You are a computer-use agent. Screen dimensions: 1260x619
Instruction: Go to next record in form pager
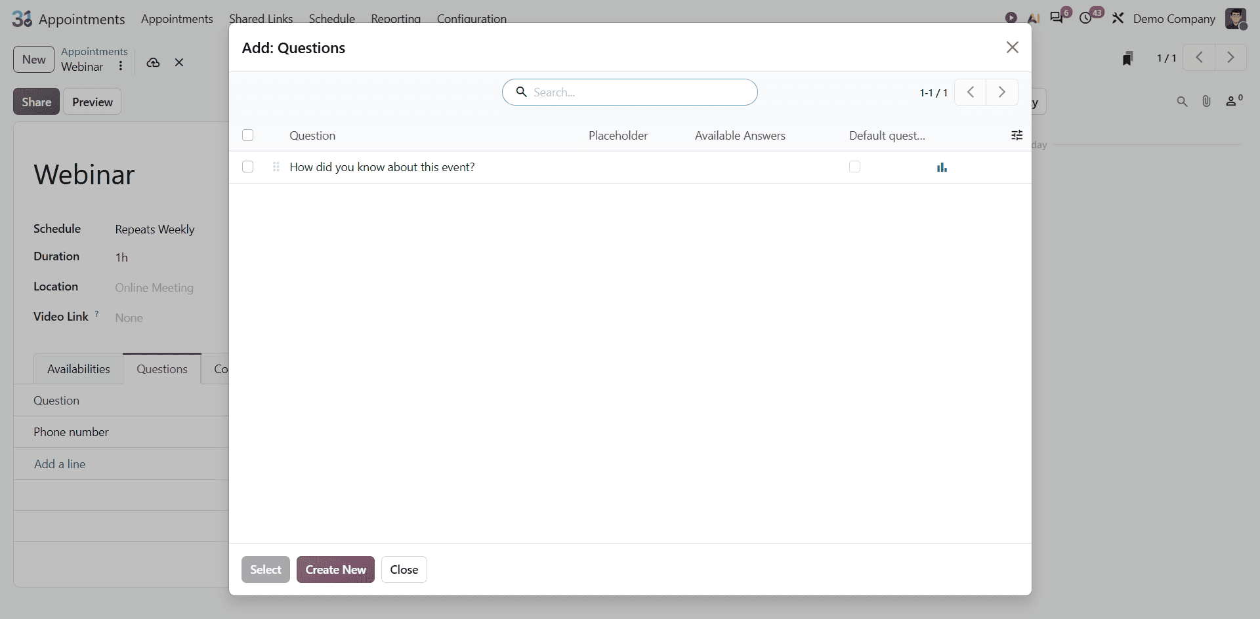pos(1230,58)
